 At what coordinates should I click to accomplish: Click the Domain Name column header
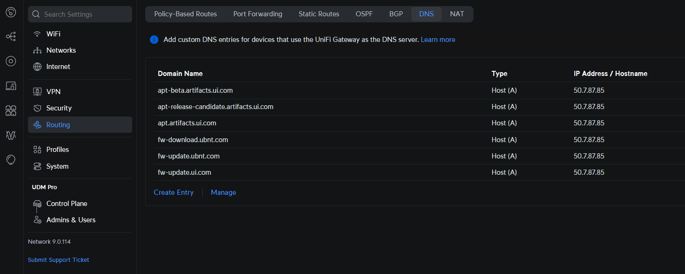pyautogui.click(x=180, y=74)
